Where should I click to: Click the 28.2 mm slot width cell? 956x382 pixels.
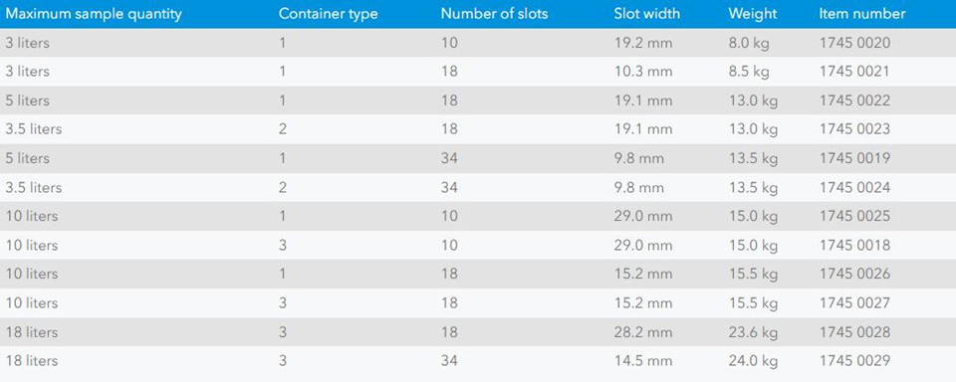click(643, 332)
